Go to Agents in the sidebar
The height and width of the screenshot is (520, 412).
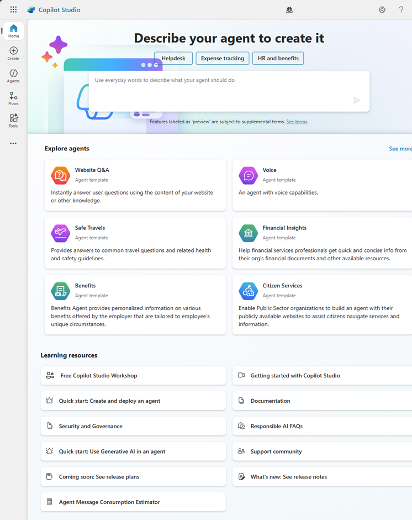click(13, 76)
